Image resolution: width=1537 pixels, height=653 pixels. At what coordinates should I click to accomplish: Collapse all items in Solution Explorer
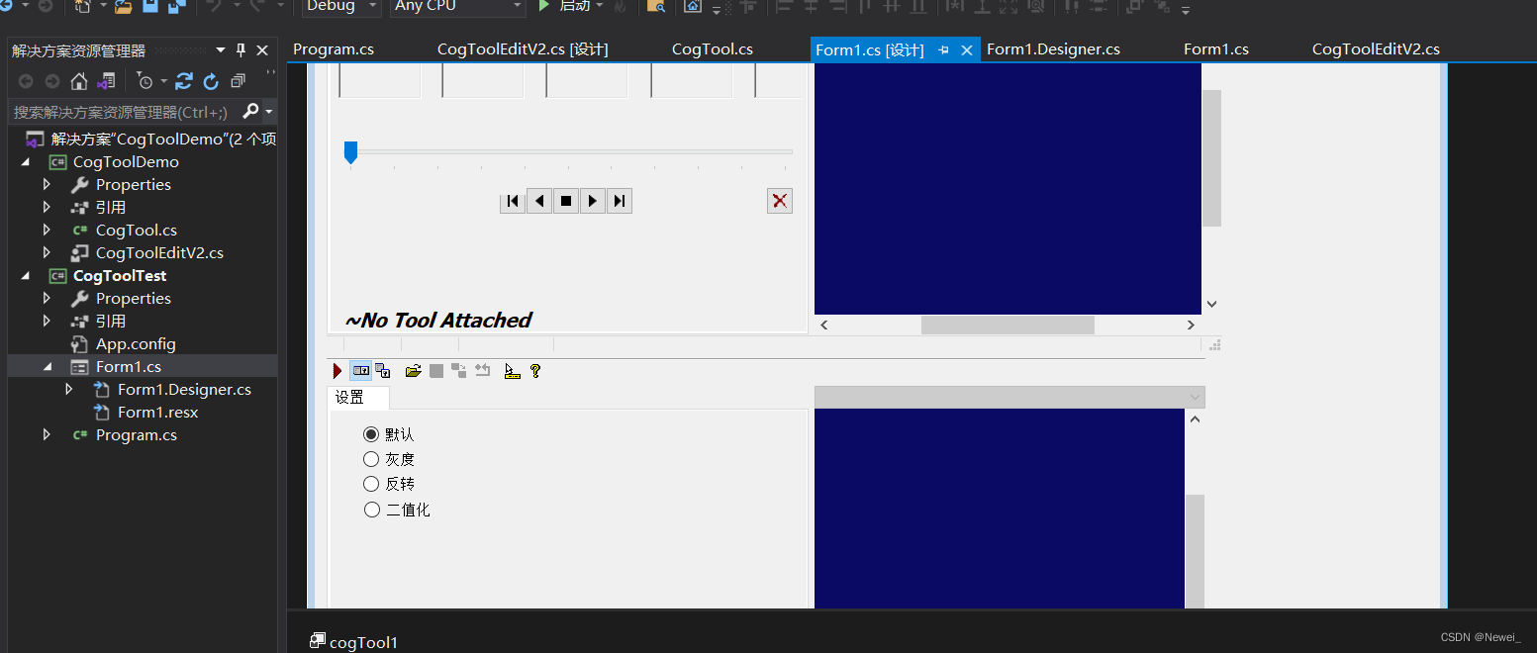238,81
